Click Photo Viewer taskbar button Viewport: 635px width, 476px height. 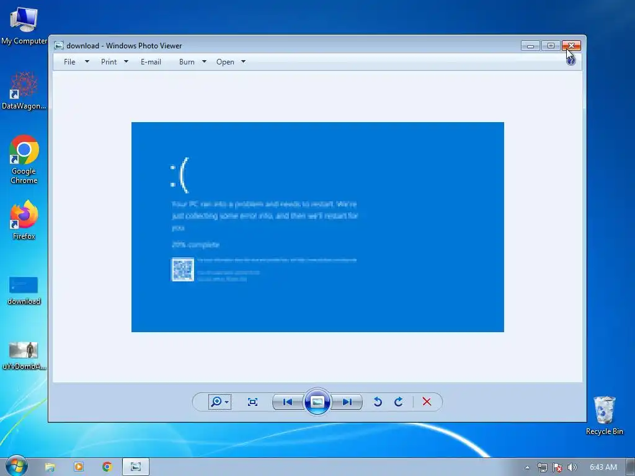[136, 467]
